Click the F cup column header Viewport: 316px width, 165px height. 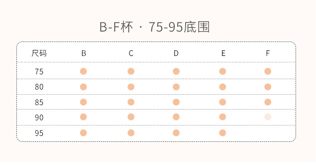point(268,53)
